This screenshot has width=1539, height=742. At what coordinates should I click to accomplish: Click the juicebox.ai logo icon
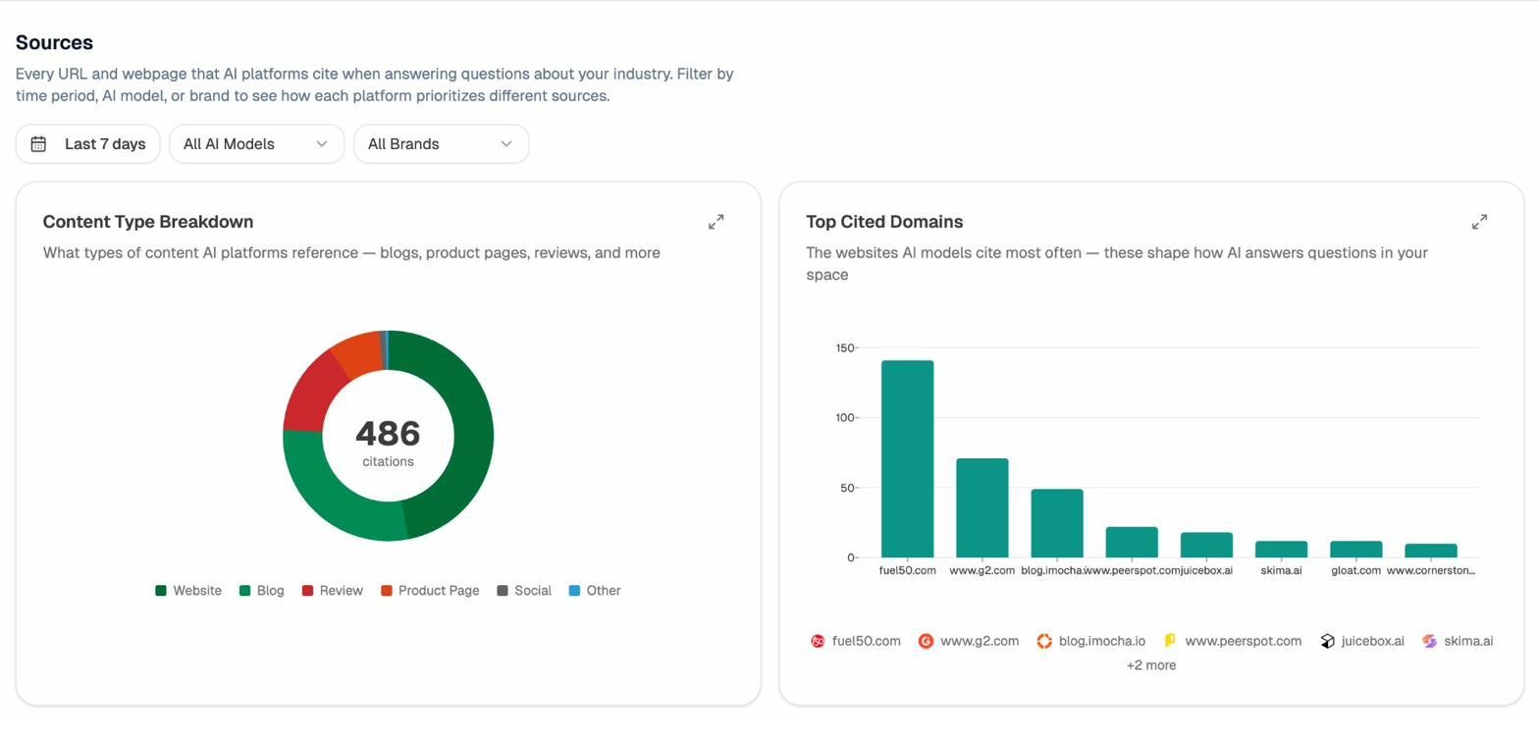(x=1327, y=641)
